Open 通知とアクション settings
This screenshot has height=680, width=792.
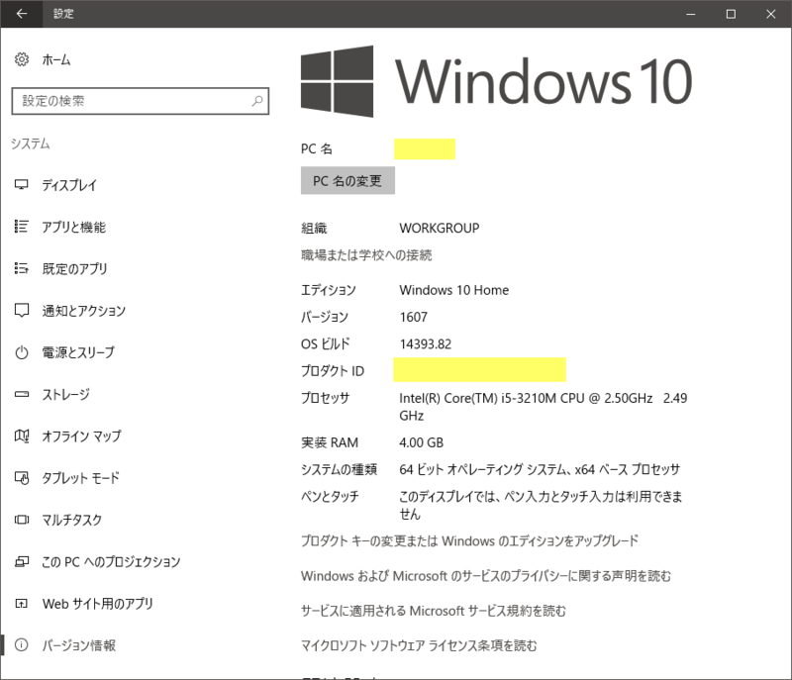(x=84, y=311)
